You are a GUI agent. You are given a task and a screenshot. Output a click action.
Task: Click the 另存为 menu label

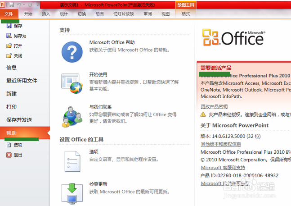(x=20, y=36)
